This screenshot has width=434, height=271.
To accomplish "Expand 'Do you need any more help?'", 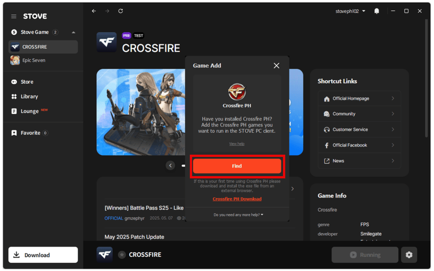I will [238, 215].
